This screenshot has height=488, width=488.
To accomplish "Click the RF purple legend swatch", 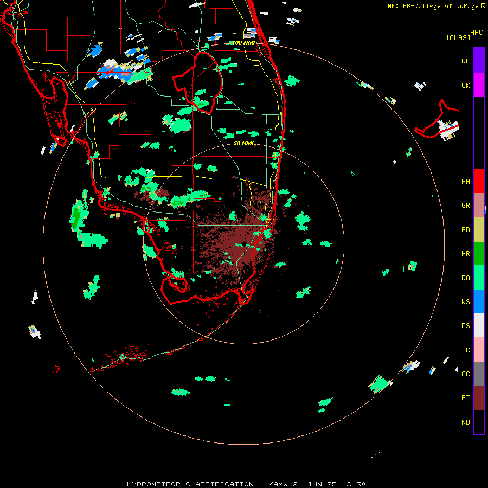I will tap(479, 61).
